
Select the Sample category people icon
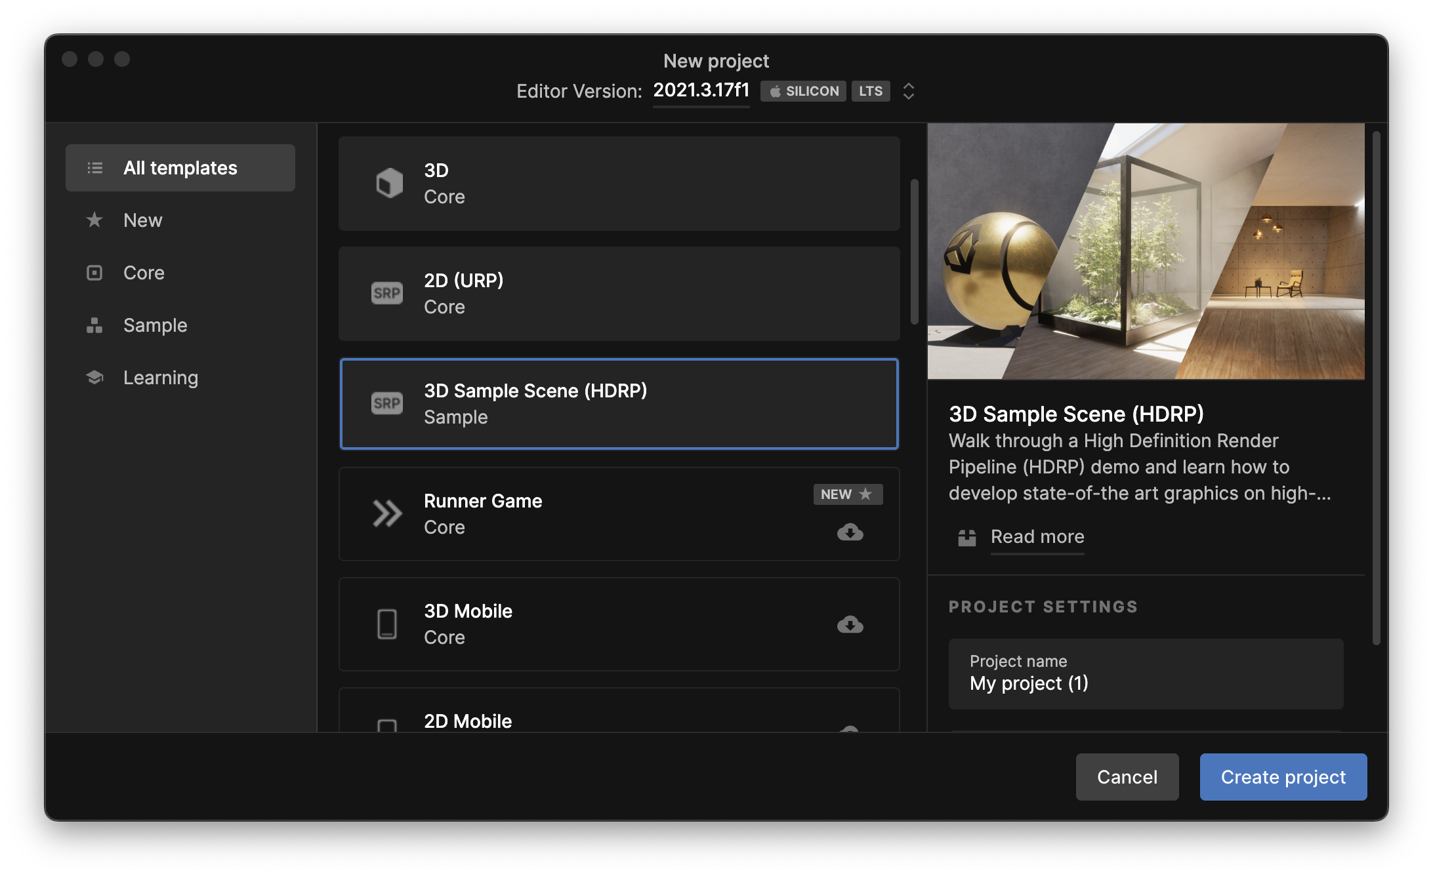95,323
